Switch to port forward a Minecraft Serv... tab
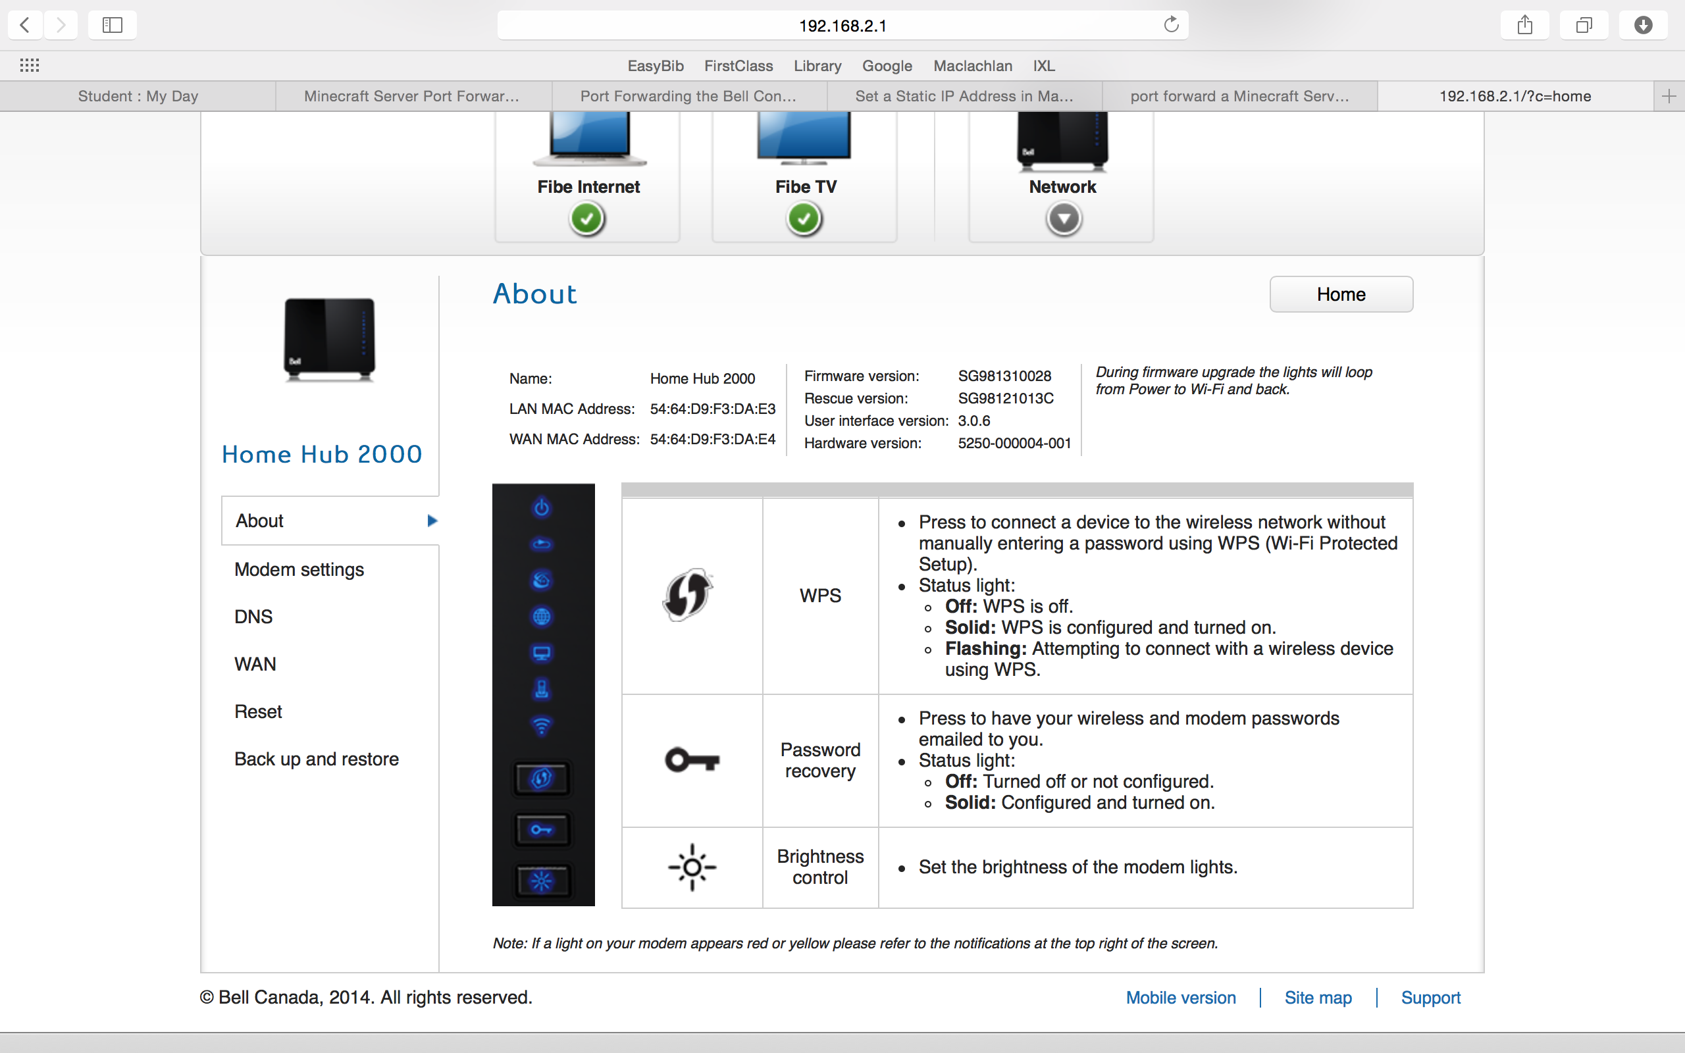This screenshot has height=1053, width=1685. pos(1239,96)
